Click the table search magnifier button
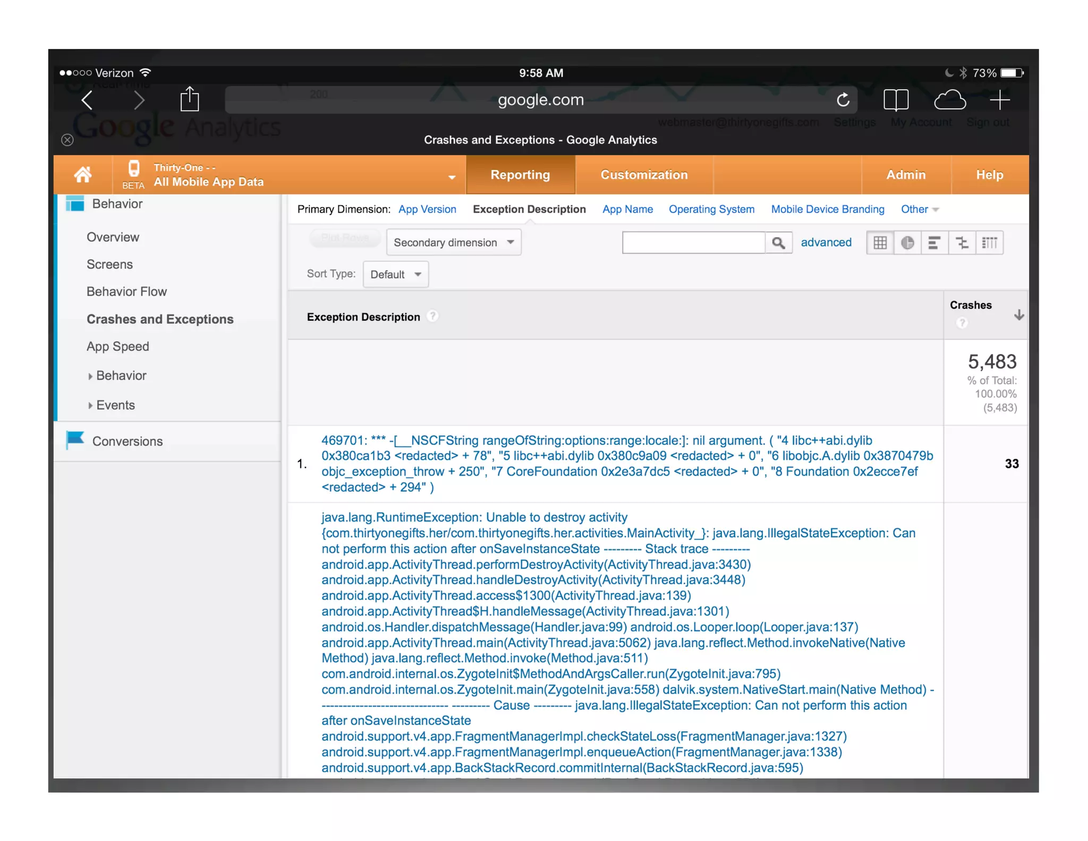 (778, 243)
